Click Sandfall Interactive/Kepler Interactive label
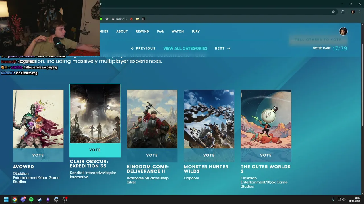The image size is (364, 204). (93, 175)
